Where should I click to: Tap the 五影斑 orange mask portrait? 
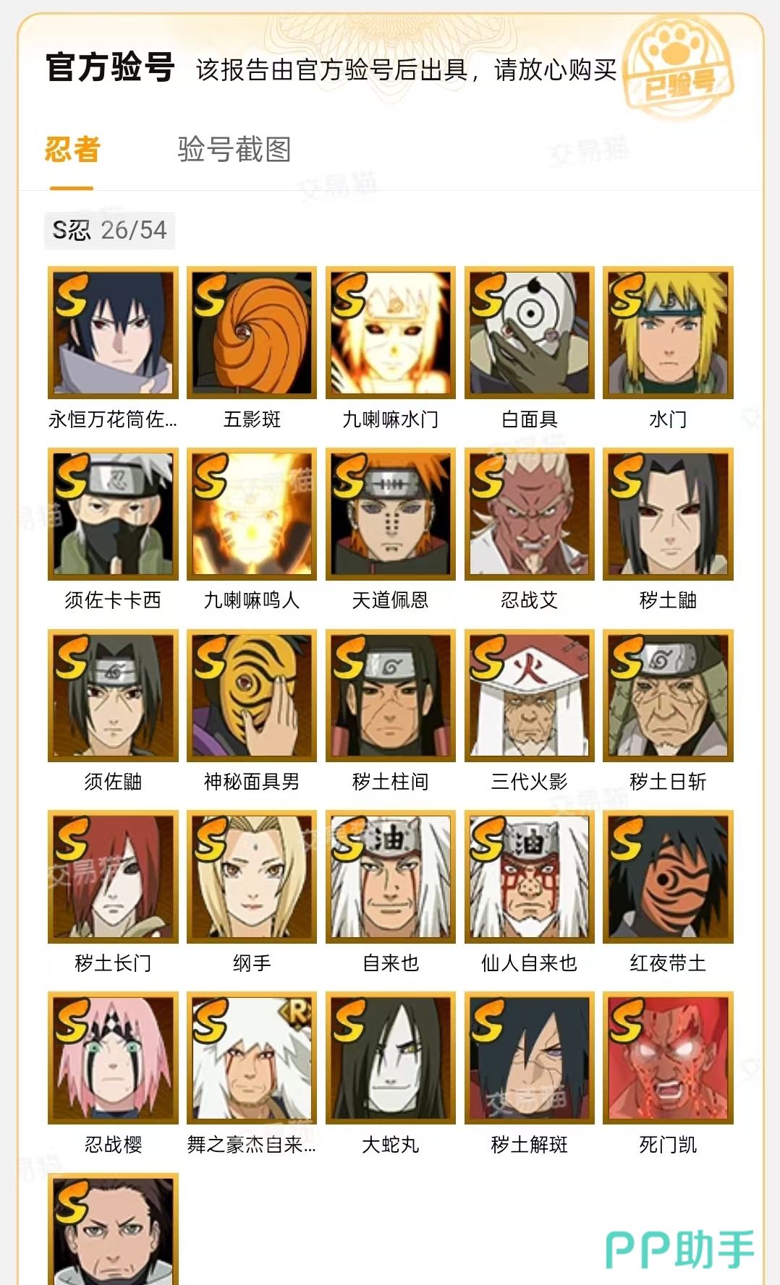point(252,333)
